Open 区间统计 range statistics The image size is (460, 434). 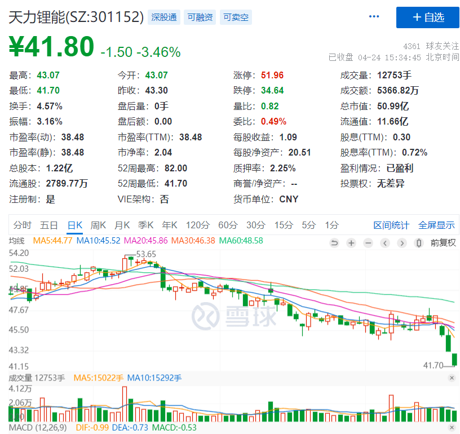tap(391, 225)
